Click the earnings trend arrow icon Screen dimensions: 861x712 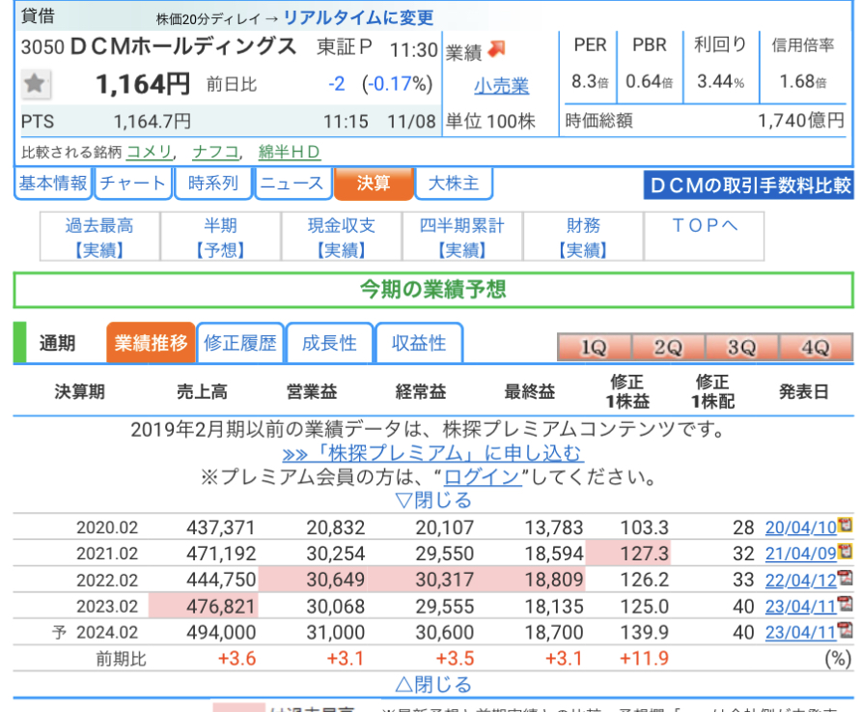(496, 49)
